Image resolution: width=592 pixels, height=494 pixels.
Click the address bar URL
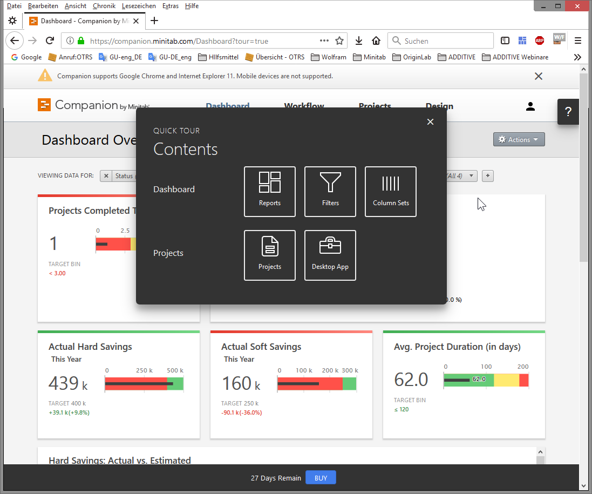(x=179, y=41)
